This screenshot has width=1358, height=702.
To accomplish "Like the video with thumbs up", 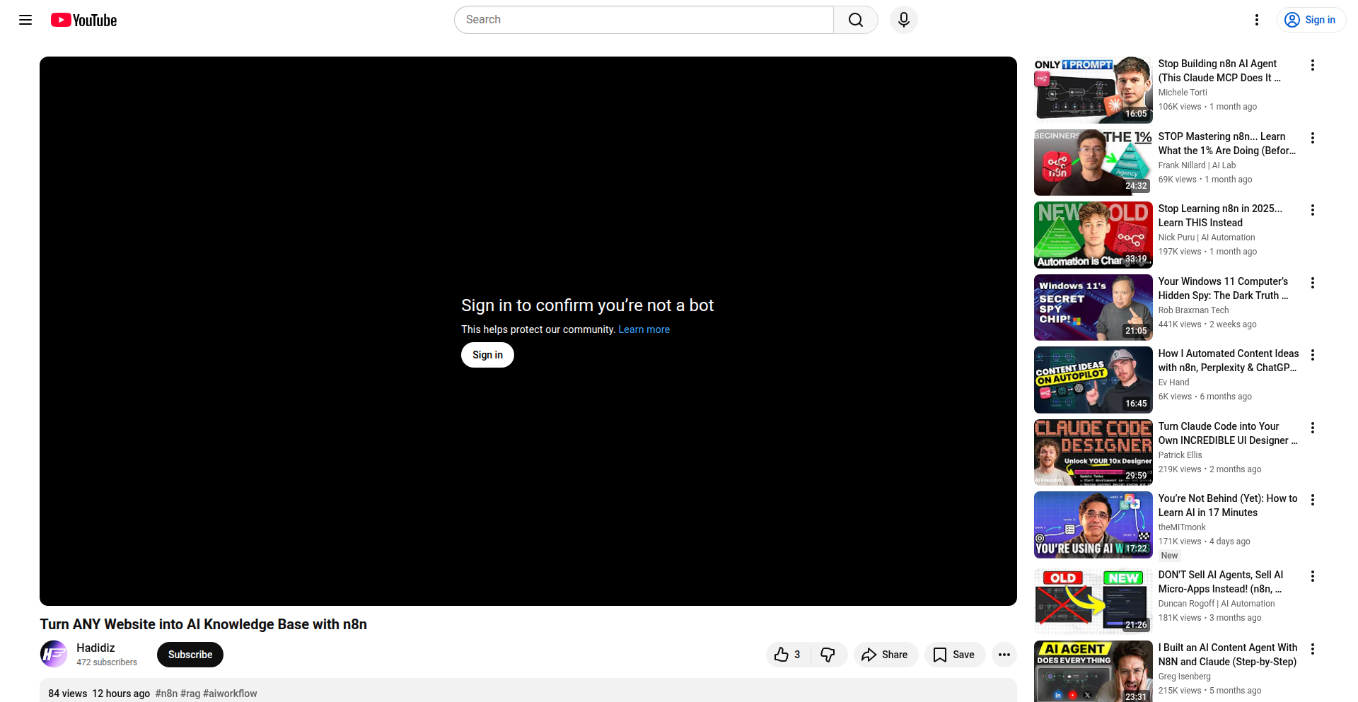I will point(784,655).
